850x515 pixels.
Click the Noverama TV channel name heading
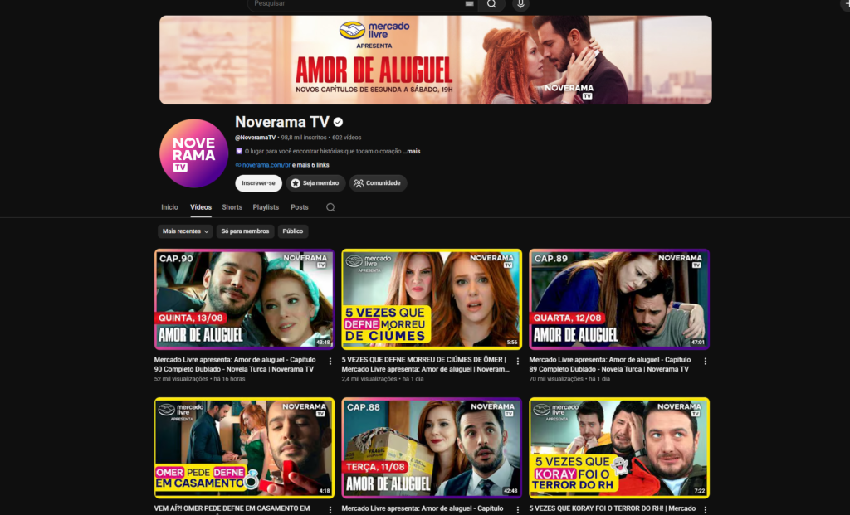[282, 123]
